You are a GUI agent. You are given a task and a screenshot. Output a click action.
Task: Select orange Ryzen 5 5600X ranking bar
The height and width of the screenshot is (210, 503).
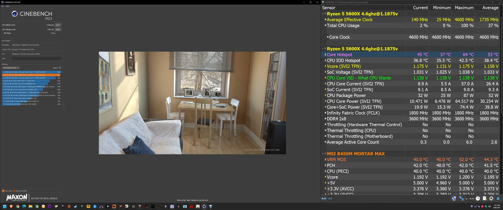[31, 75]
